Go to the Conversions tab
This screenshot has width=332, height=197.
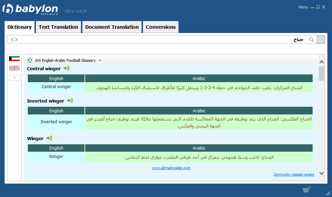click(161, 27)
